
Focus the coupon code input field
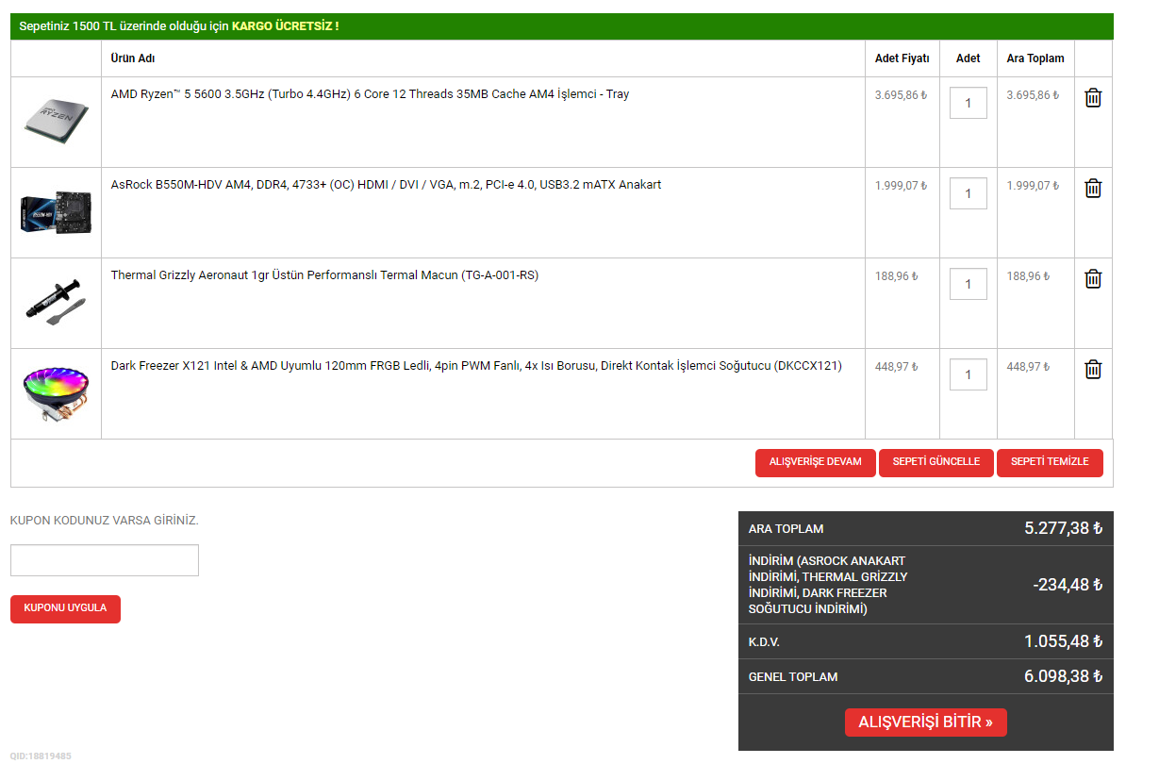105,560
